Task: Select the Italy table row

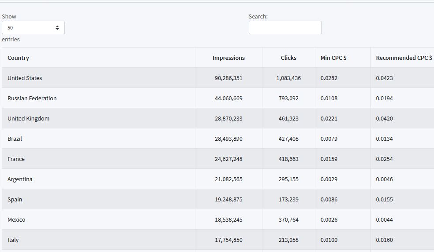Action: click(x=218, y=240)
